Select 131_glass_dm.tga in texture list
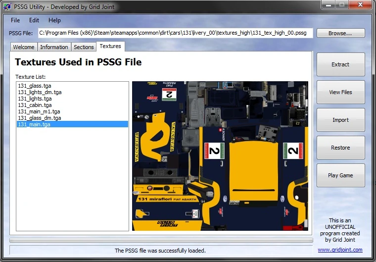 (72, 118)
